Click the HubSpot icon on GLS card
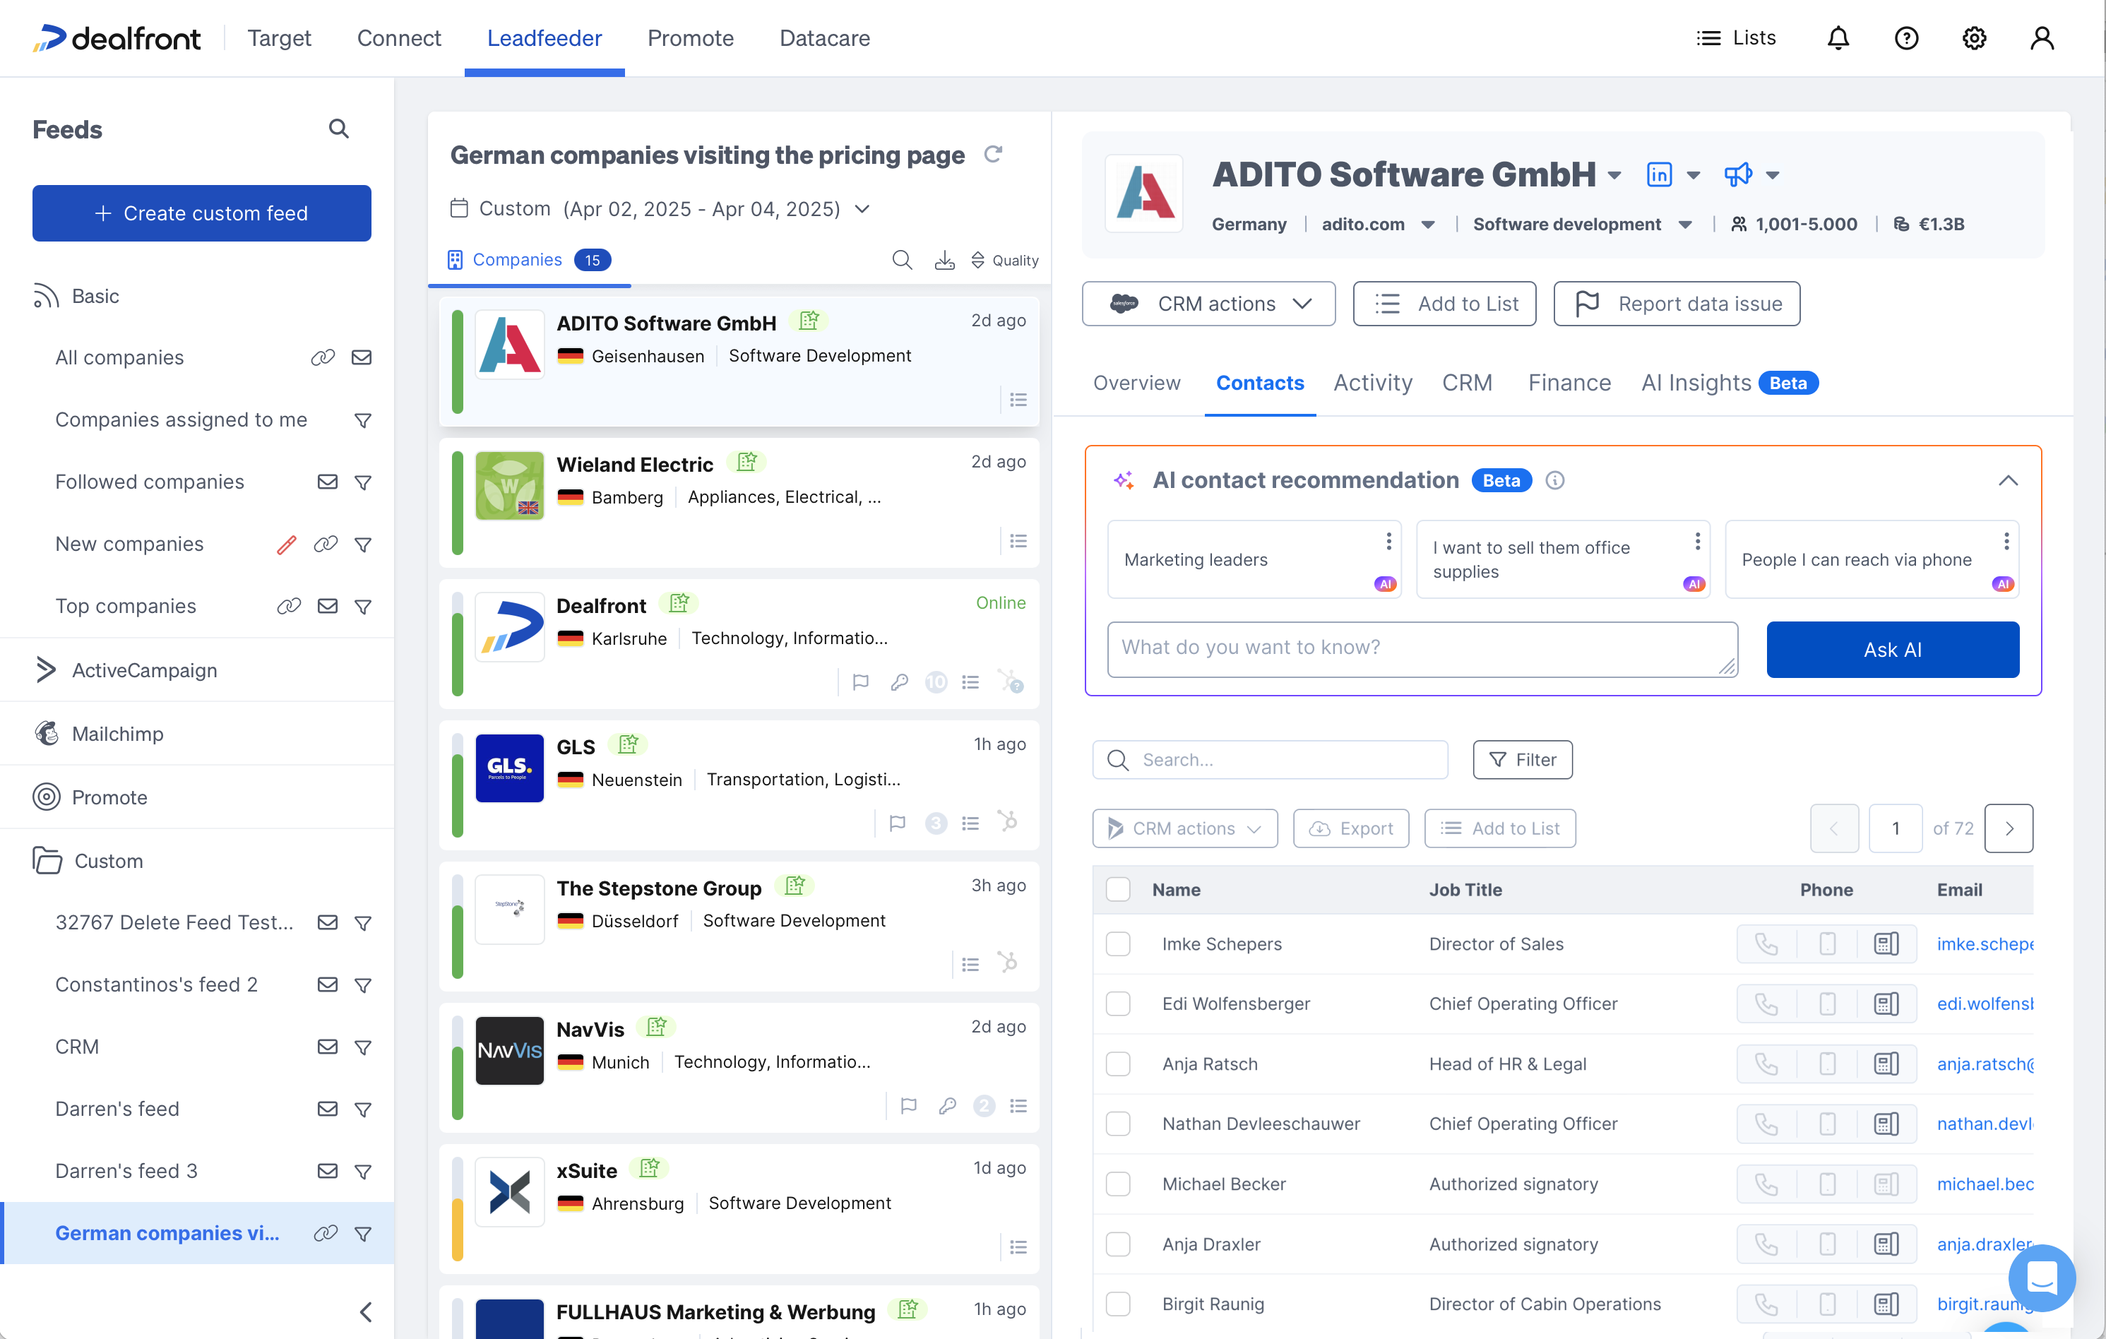2106x1339 pixels. (x=1008, y=822)
